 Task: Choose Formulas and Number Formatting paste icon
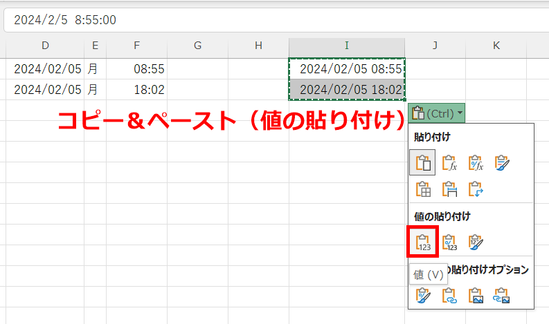point(476,162)
